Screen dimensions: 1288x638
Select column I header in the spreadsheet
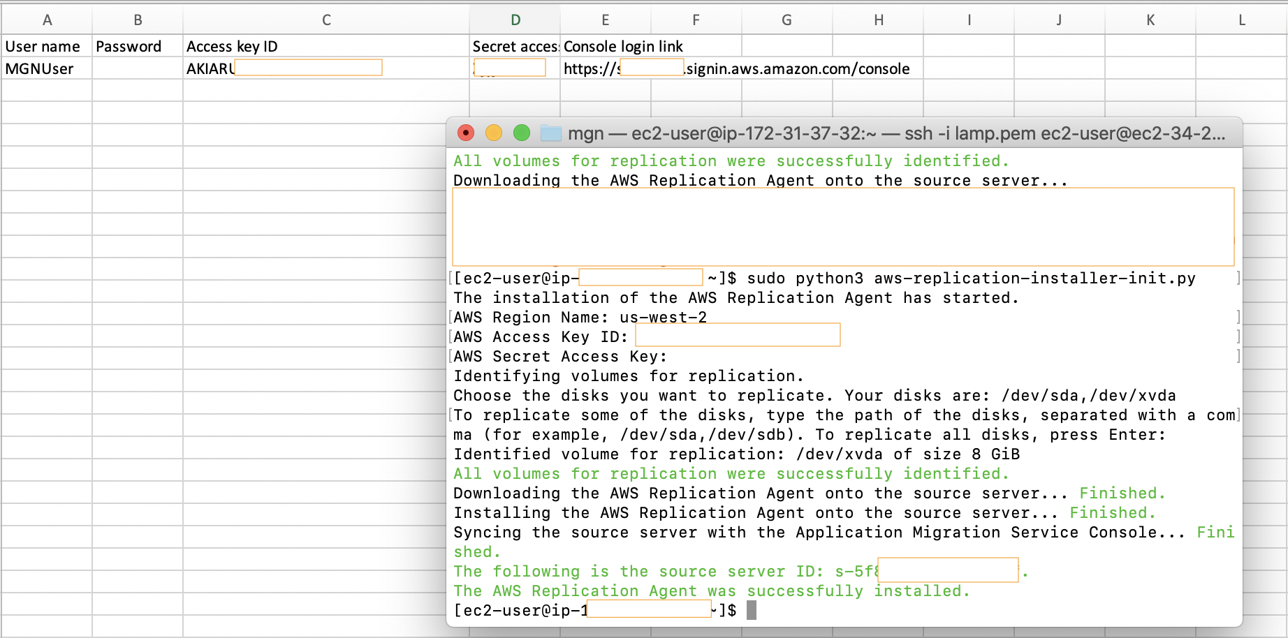click(x=969, y=20)
